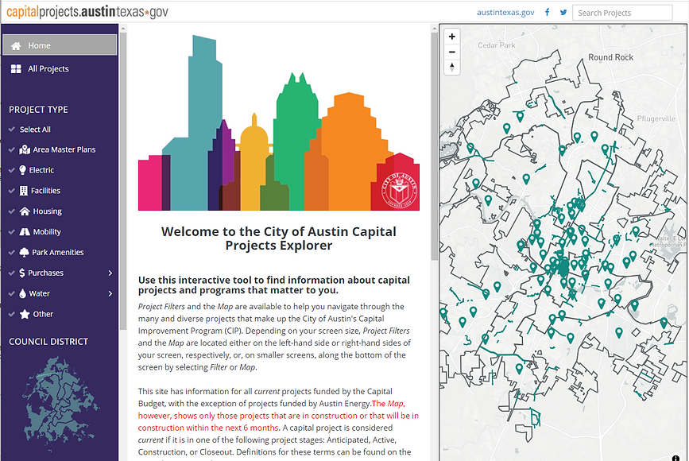Uncheck the Facilities filter checkmark
This screenshot has height=461, width=689.
12,191
